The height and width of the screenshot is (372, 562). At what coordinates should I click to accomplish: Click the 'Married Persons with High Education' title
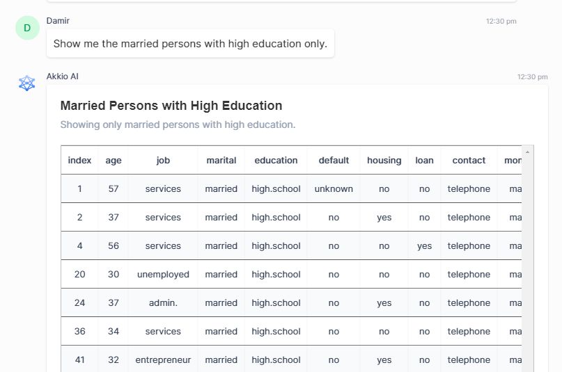pyautogui.click(x=171, y=106)
